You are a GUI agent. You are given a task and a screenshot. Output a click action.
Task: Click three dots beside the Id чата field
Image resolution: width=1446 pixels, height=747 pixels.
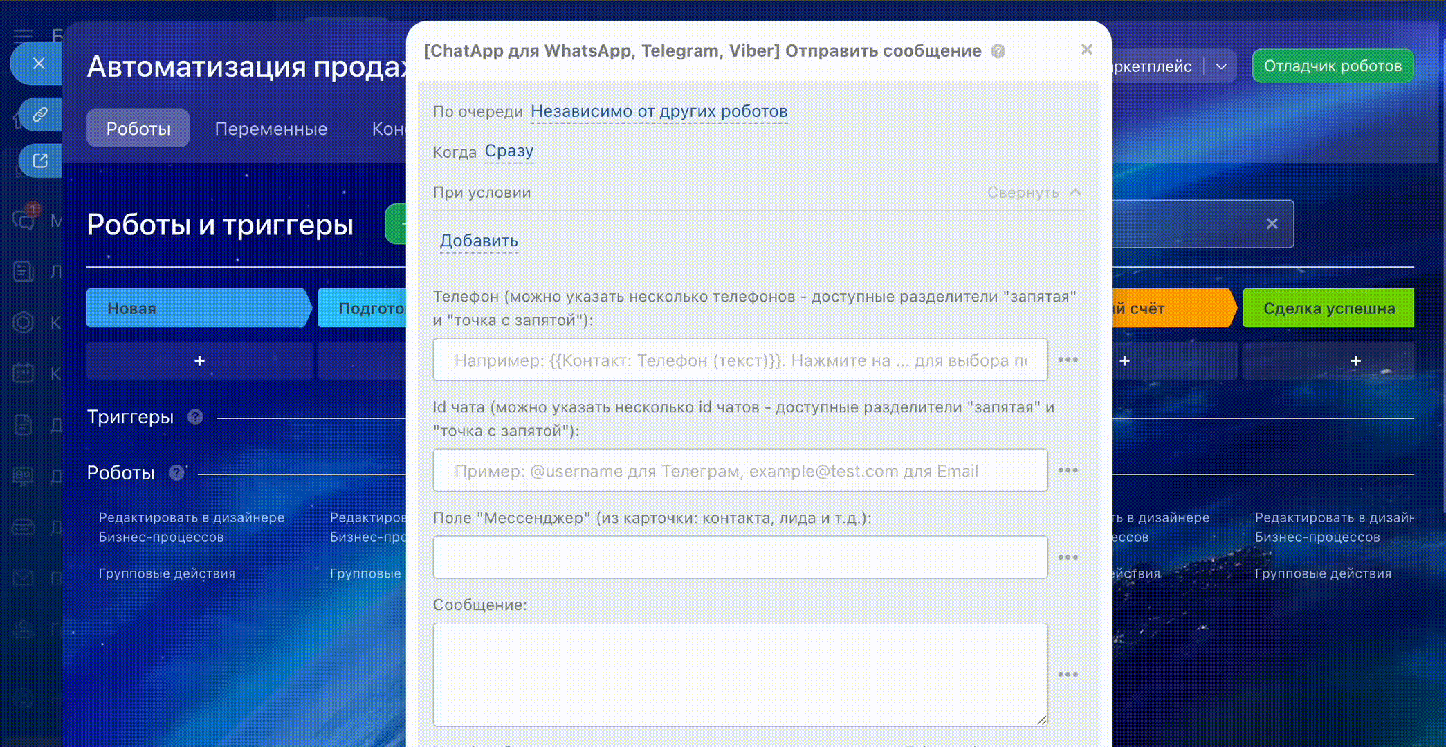(1068, 470)
